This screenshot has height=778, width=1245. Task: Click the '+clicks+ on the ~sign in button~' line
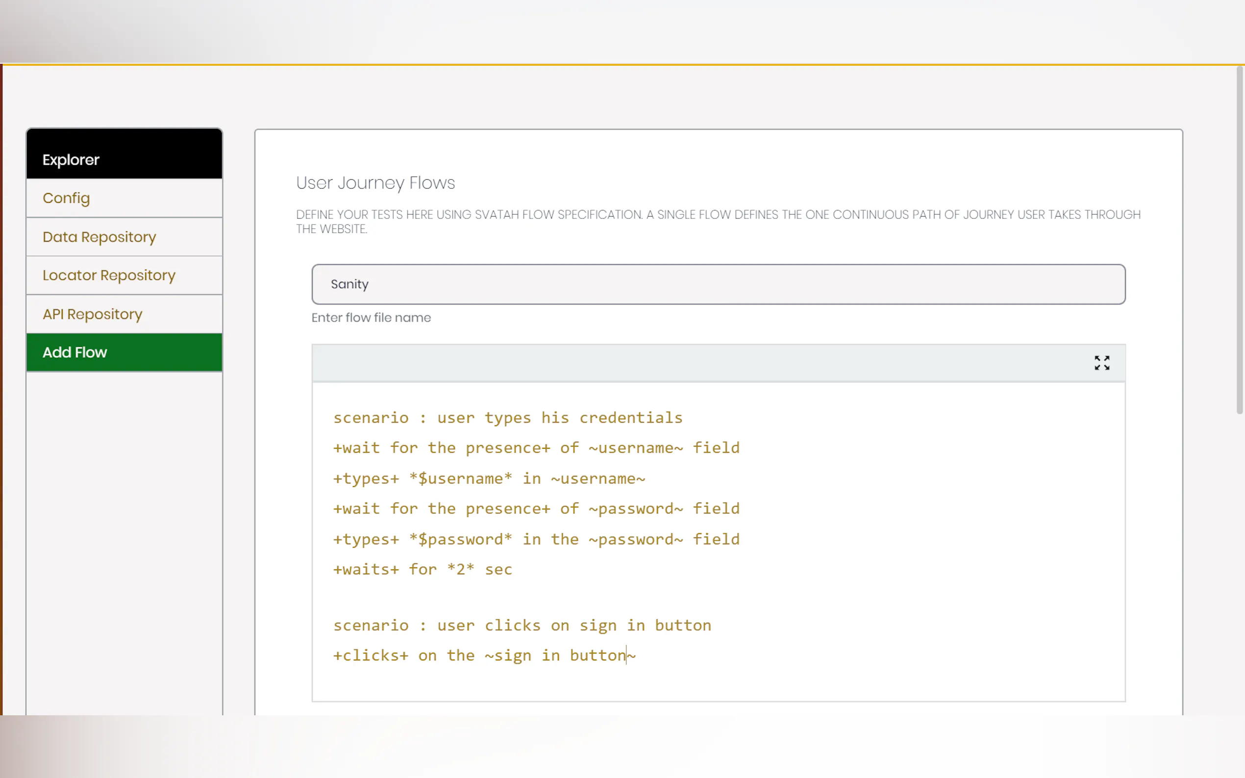click(x=484, y=656)
